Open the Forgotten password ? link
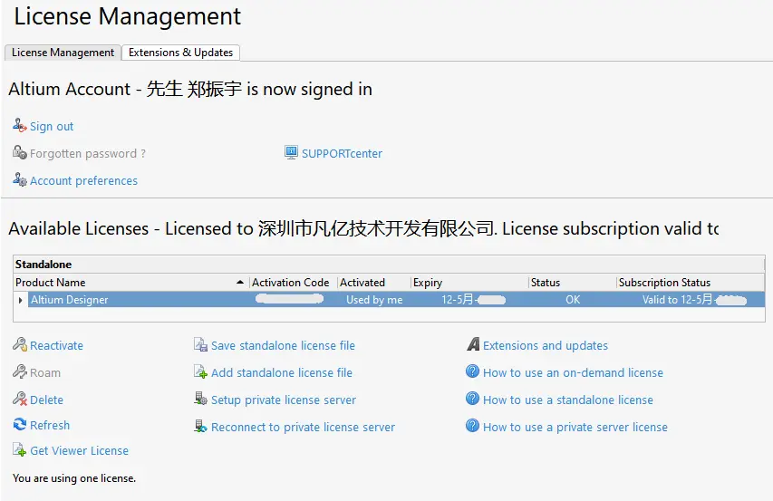 (x=88, y=154)
